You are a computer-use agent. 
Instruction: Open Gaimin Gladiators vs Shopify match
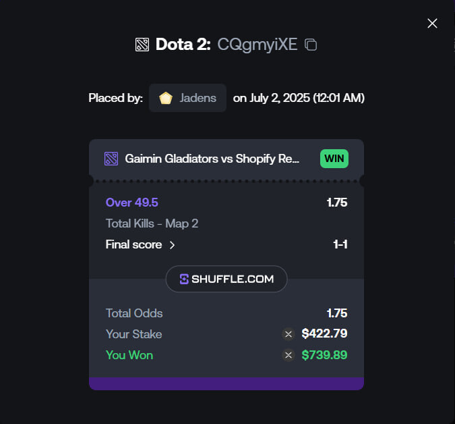[x=212, y=159]
